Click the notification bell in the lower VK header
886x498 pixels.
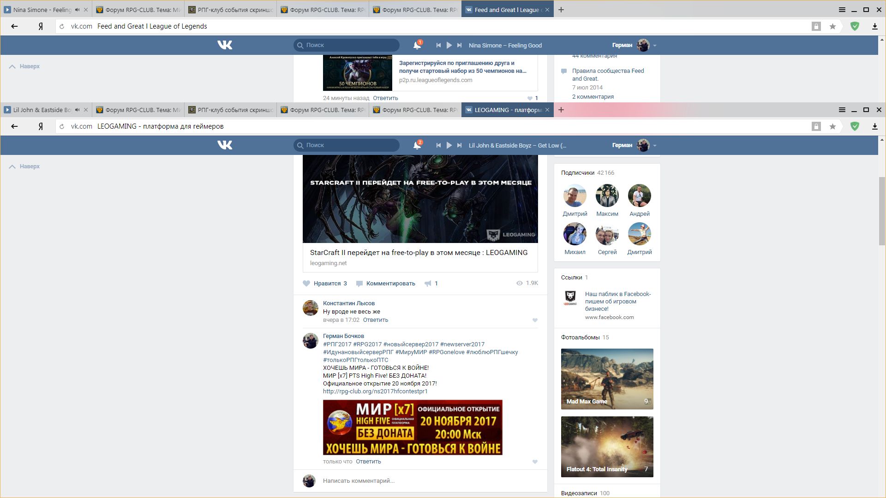pos(417,145)
